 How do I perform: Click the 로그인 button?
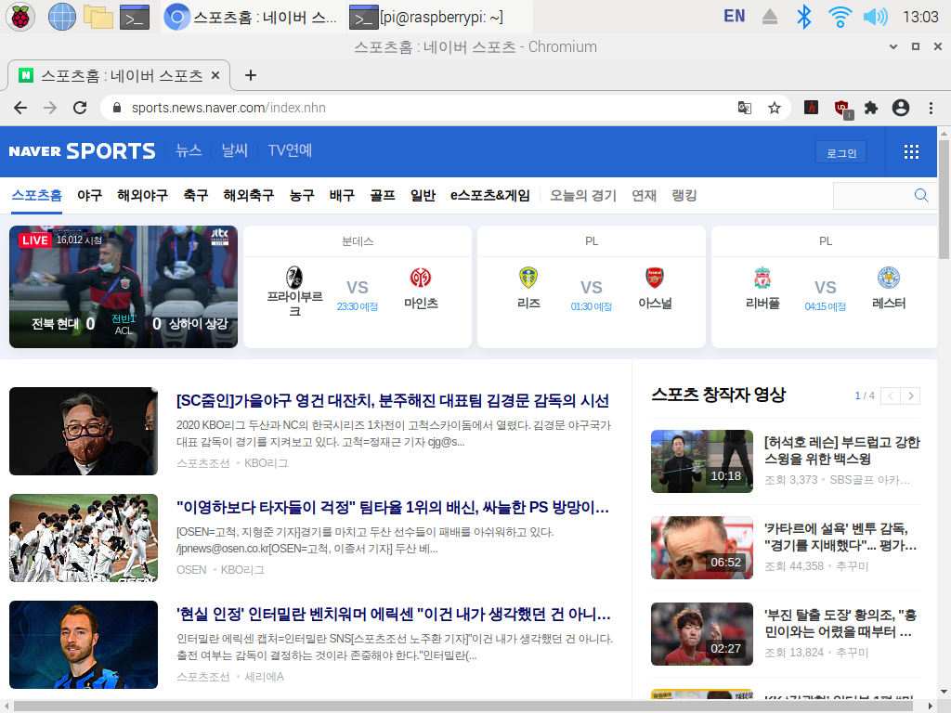tap(841, 153)
